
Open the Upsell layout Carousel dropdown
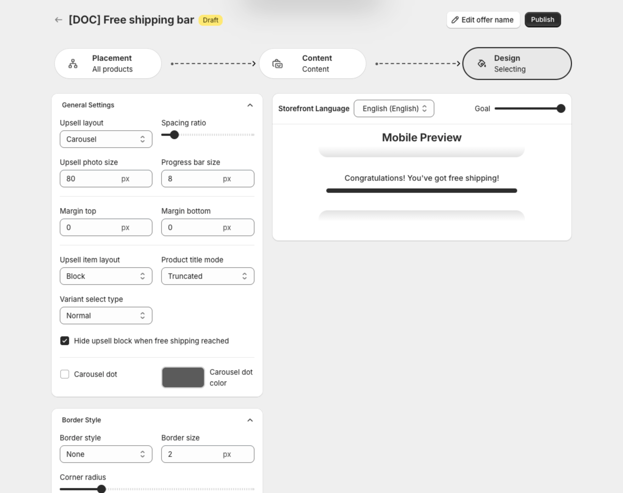106,139
